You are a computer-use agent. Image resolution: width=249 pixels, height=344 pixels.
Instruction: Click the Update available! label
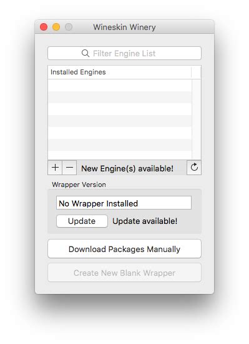(145, 221)
